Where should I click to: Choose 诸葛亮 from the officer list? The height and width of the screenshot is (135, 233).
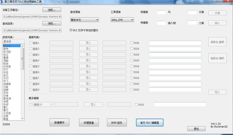pos(7,84)
